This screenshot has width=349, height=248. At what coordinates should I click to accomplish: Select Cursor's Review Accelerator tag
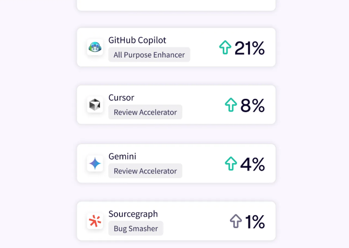(145, 112)
